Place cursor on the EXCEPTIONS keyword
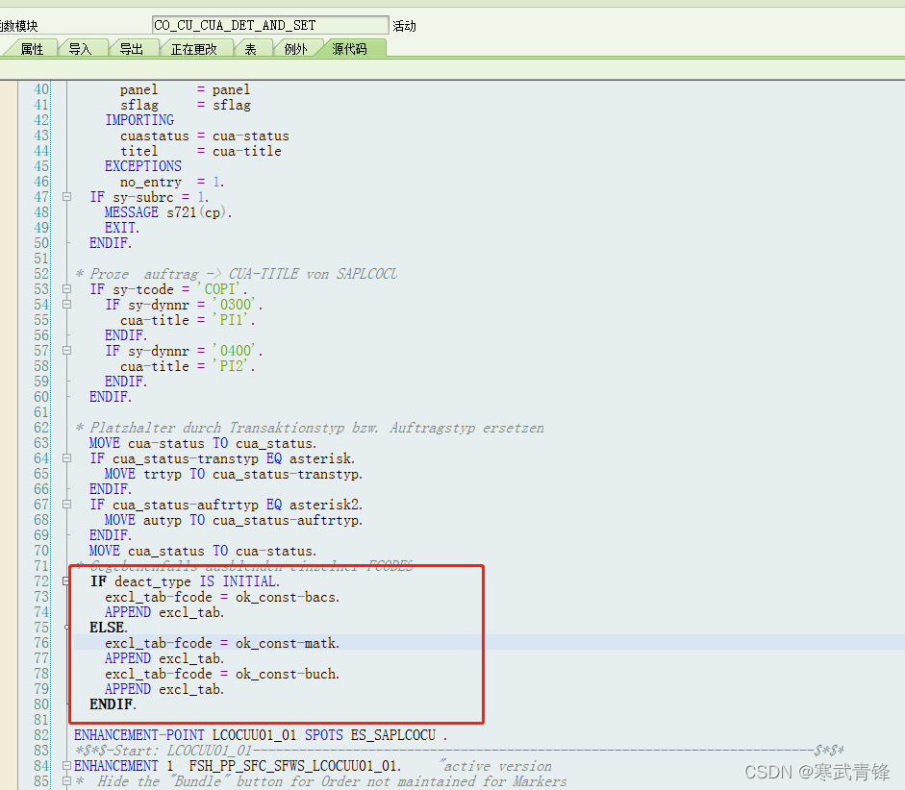Image resolution: width=905 pixels, height=790 pixels. 143,166
